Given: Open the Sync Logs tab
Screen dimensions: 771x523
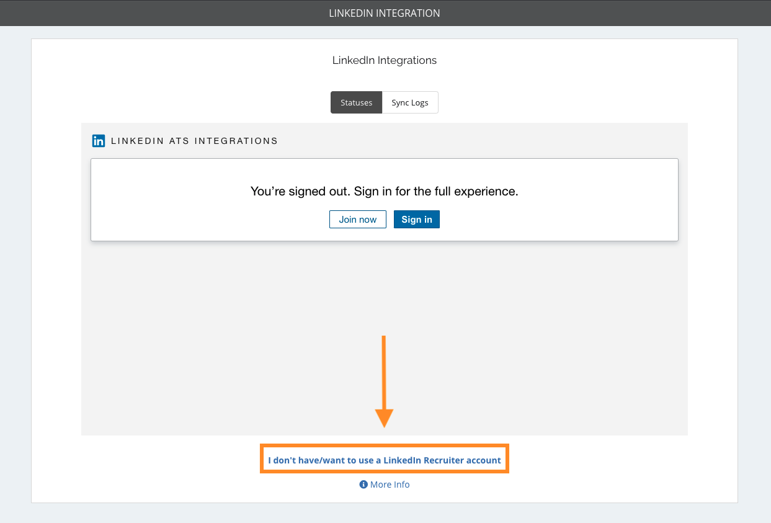Looking at the screenshot, I should (410, 102).
